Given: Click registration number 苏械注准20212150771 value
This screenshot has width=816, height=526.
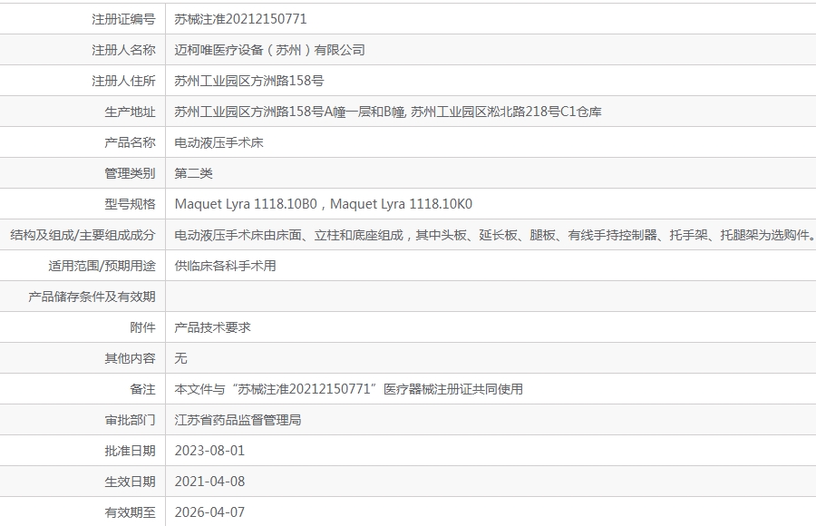Looking at the screenshot, I should point(240,19).
